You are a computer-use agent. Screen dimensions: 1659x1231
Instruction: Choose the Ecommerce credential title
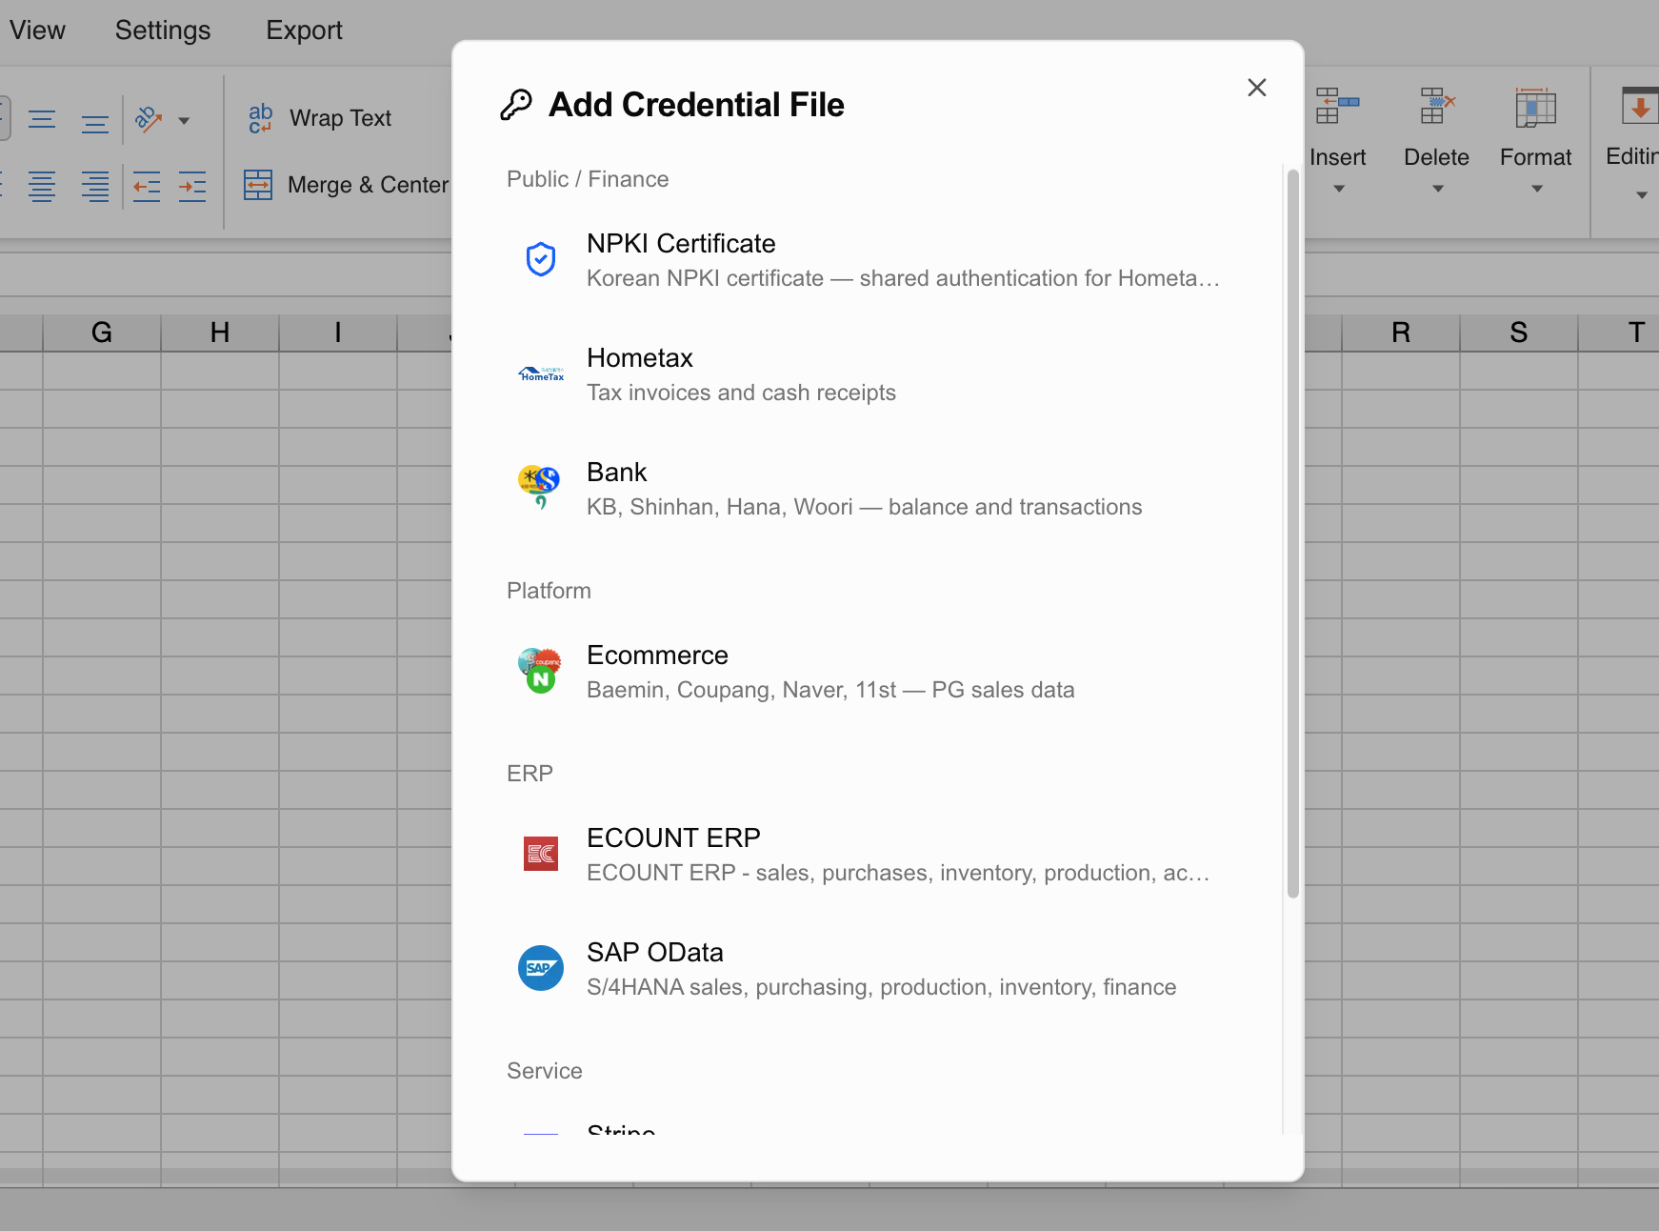[x=657, y=656]
